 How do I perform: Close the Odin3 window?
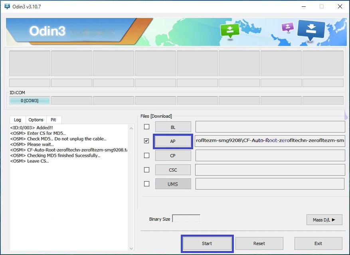[340, 6]
